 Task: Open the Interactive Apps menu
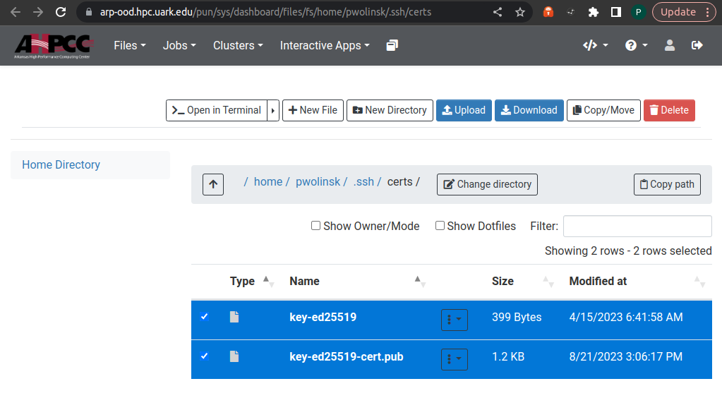click(325, 45)
